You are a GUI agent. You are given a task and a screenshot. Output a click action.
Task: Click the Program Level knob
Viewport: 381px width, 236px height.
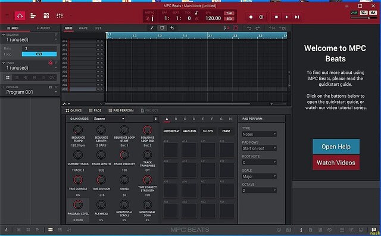(x=78, y=205)
